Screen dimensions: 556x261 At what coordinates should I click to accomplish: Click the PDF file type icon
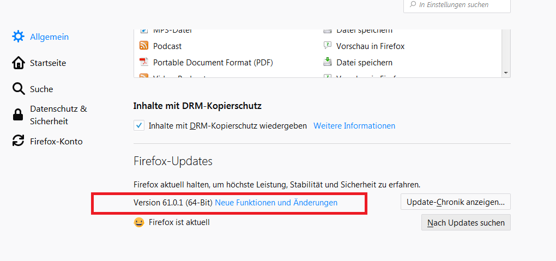click(x=144, y=62)
